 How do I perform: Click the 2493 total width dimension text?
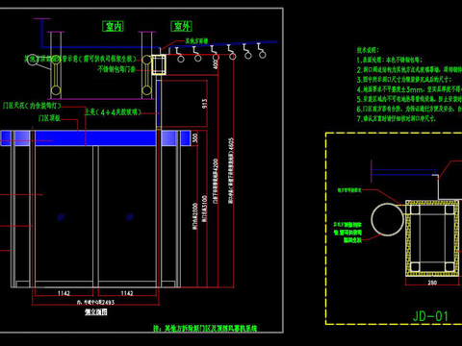pos(96,302)
